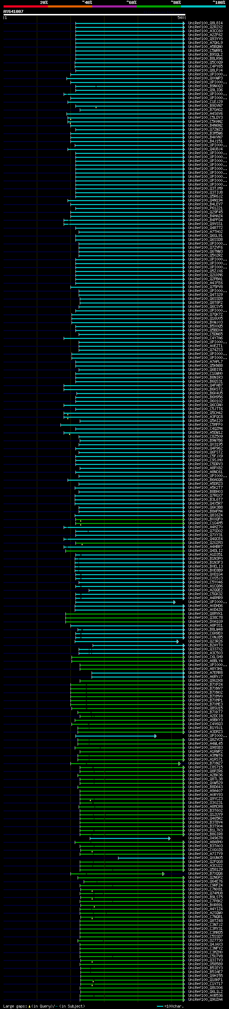Click the green ~80% legend color bar
This screenshot has height=1009, width=229.
pyautogui.click(x=159, y=6)
